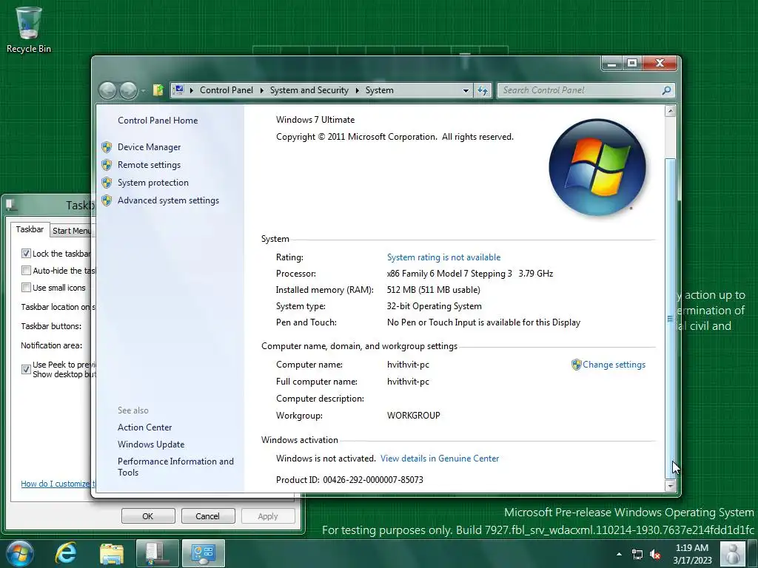Image resolution: width=758 pixels, height=568 pixels.
Task: Click the How do I customize link
Action: 58,484
